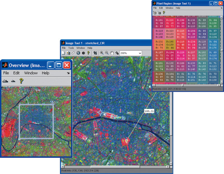Minimize the Overview window

coord(51,65)
